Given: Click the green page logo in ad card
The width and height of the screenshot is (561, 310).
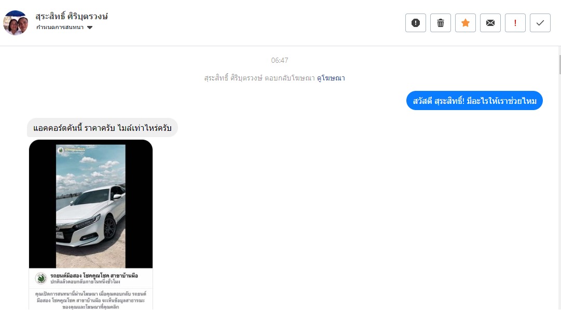Looking at the screenshot, I should pos(41,278).
